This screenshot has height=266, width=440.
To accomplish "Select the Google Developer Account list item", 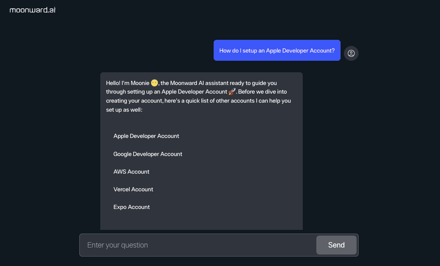I will [x=147, y=154].
